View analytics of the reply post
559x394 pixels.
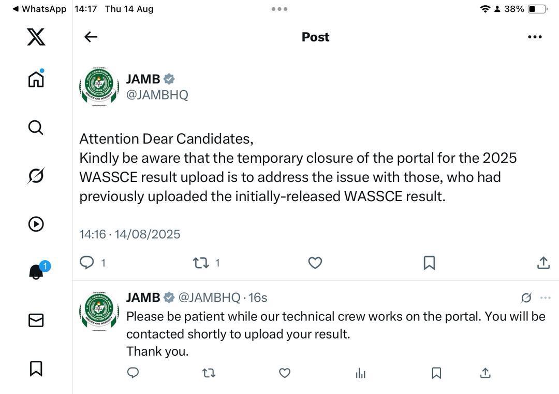(x=361, y=373)
